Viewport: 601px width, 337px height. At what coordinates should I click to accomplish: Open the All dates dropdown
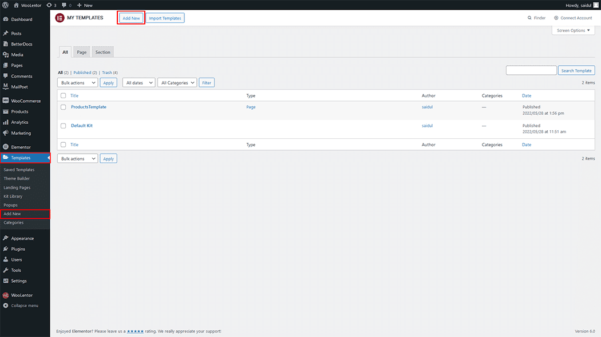(139, 83)
